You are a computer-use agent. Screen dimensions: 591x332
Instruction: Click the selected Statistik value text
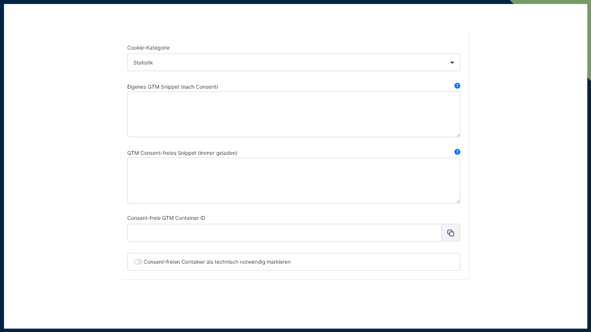143,63
